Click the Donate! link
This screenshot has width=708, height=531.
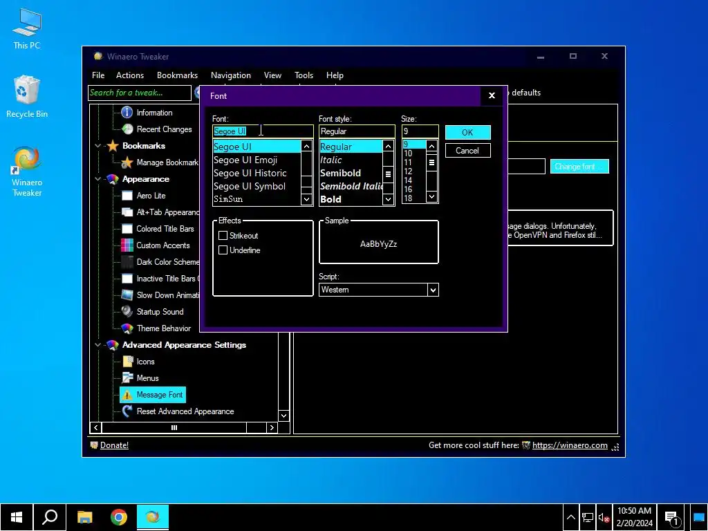(114, 445)
